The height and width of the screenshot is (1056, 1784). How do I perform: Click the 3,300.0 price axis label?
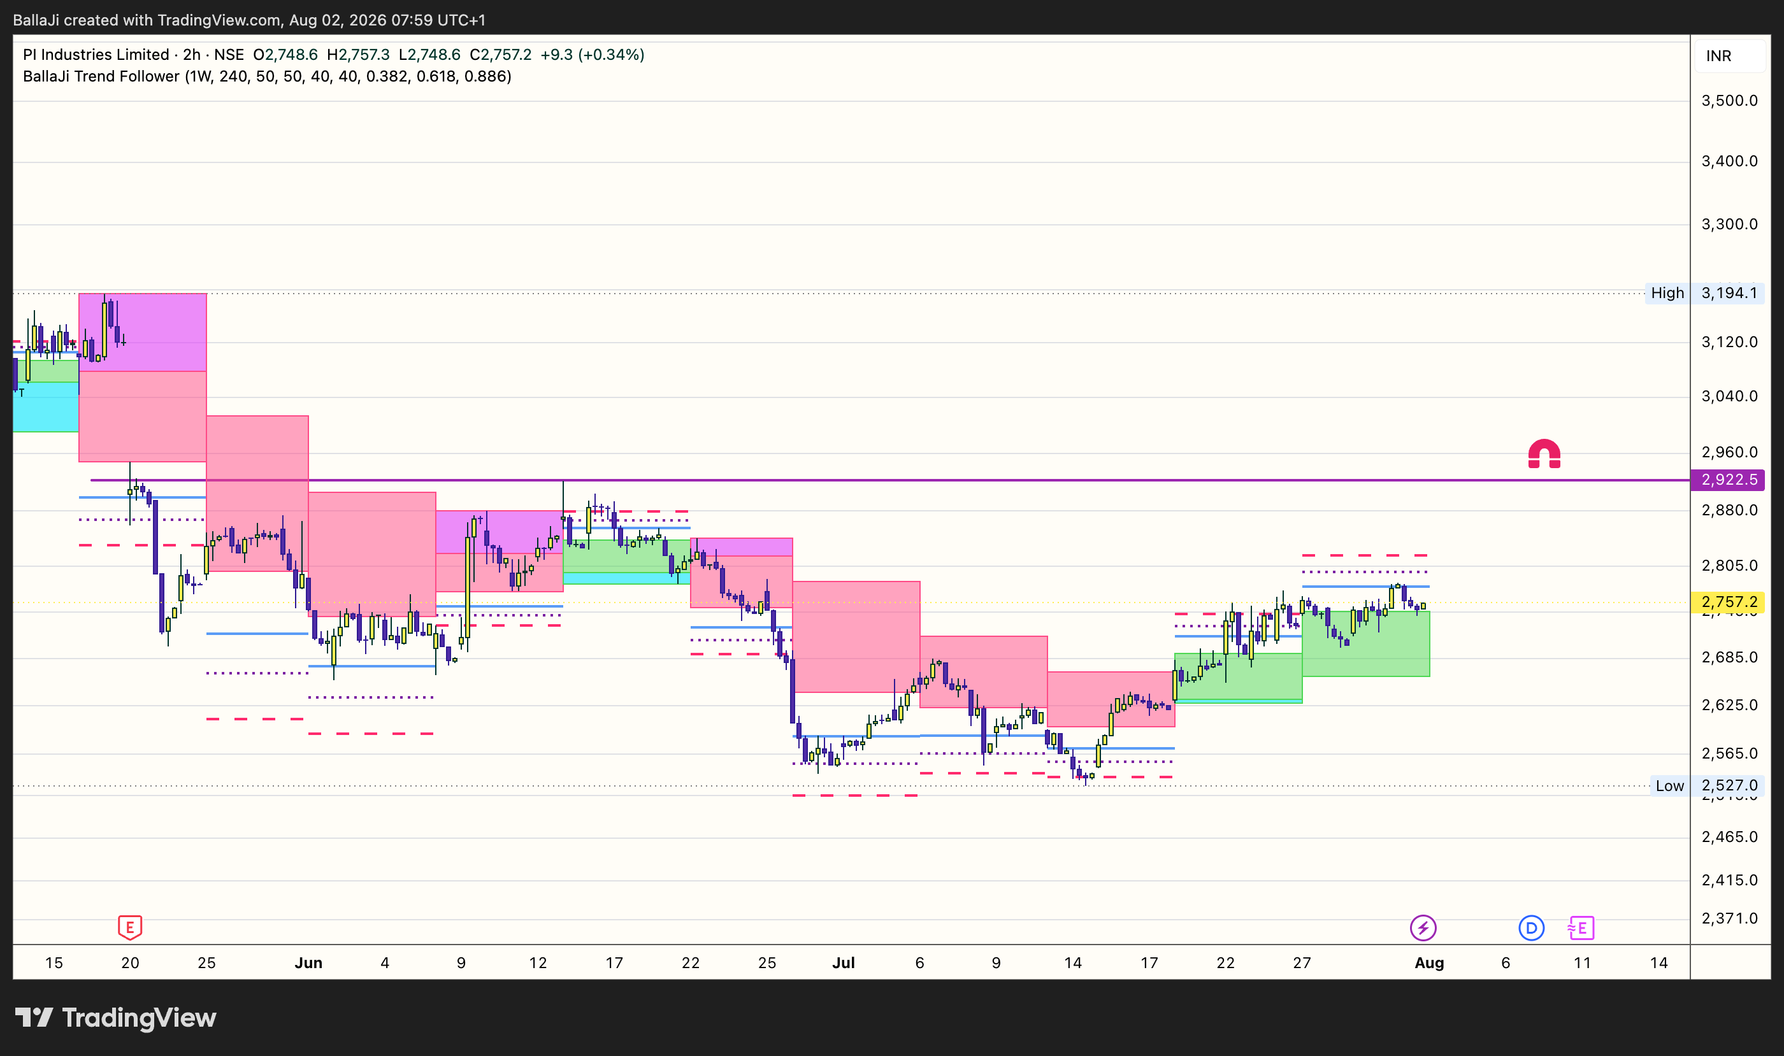point(1729,224)
